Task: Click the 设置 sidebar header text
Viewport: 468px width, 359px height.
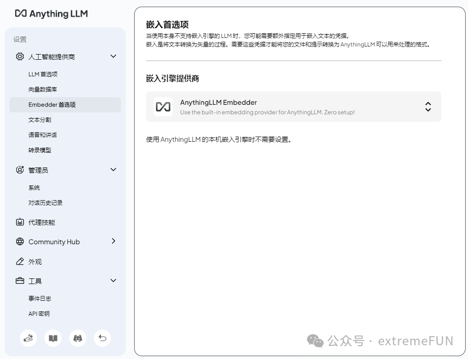Action: point(20,39)
